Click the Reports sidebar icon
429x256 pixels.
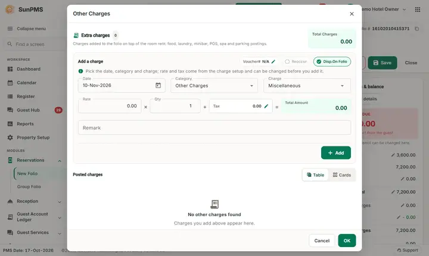(x=10, y=124)
